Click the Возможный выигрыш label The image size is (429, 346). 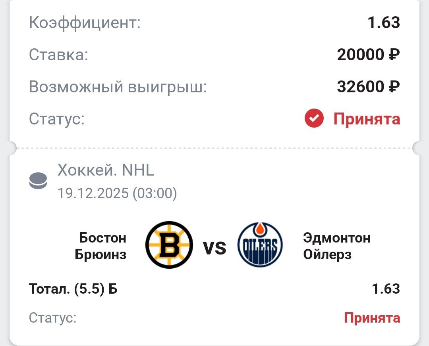118,87
